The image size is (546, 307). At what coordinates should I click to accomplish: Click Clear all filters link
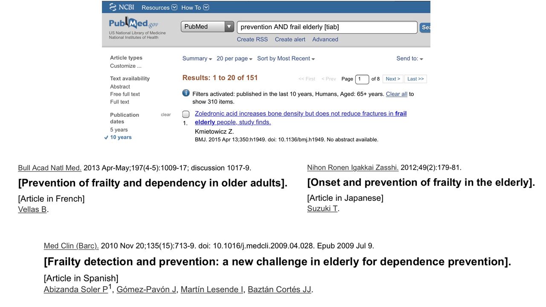click(397, 94)
